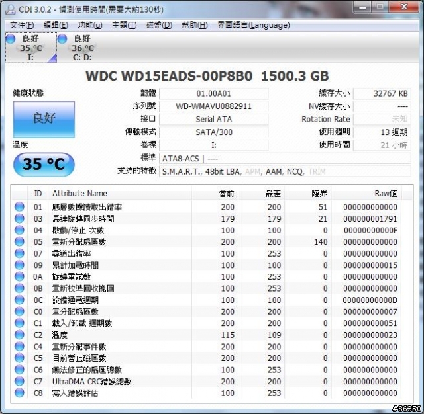Viewport: 424px width, 414px height.
Task: Click raw value 000000000051 in row C1
Action: (370, 323)
